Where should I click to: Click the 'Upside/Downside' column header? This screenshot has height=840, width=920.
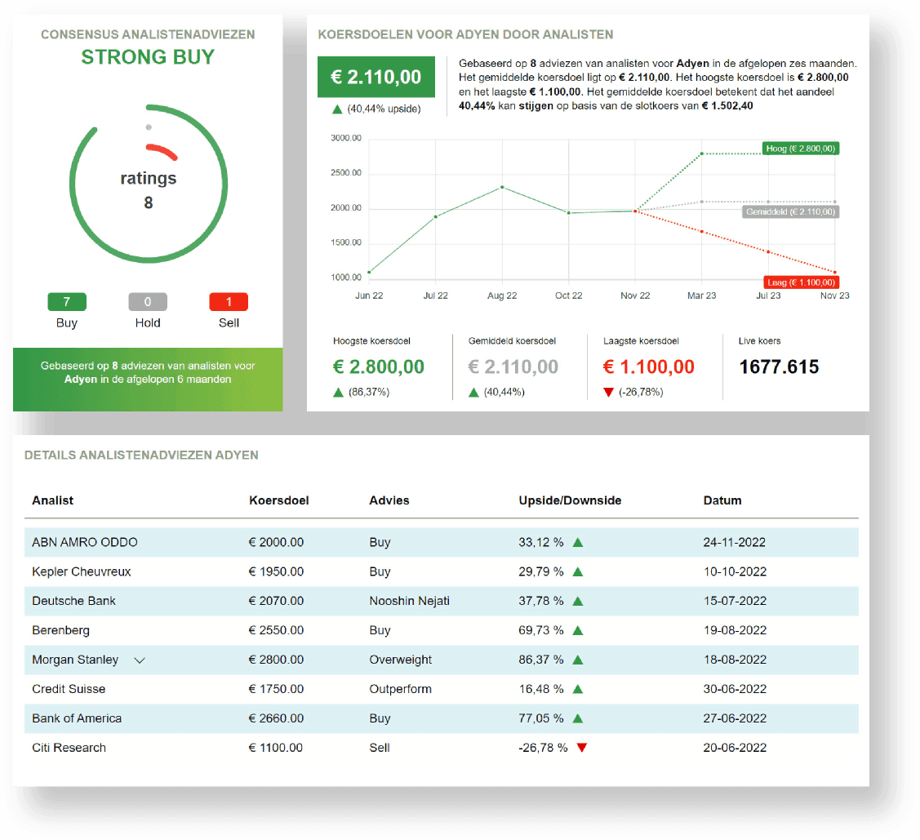coord(571,501)
